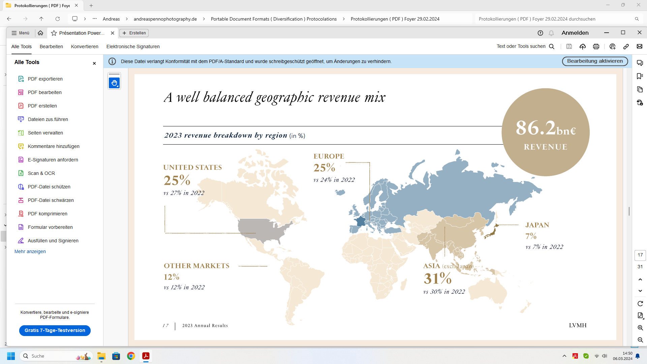Zoom out with magnifier minus icon
The image size is (647, 364).
point(640,340)
